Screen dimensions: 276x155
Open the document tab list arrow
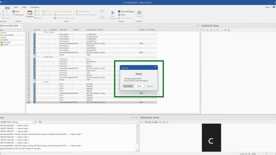(x=198, y=25)
